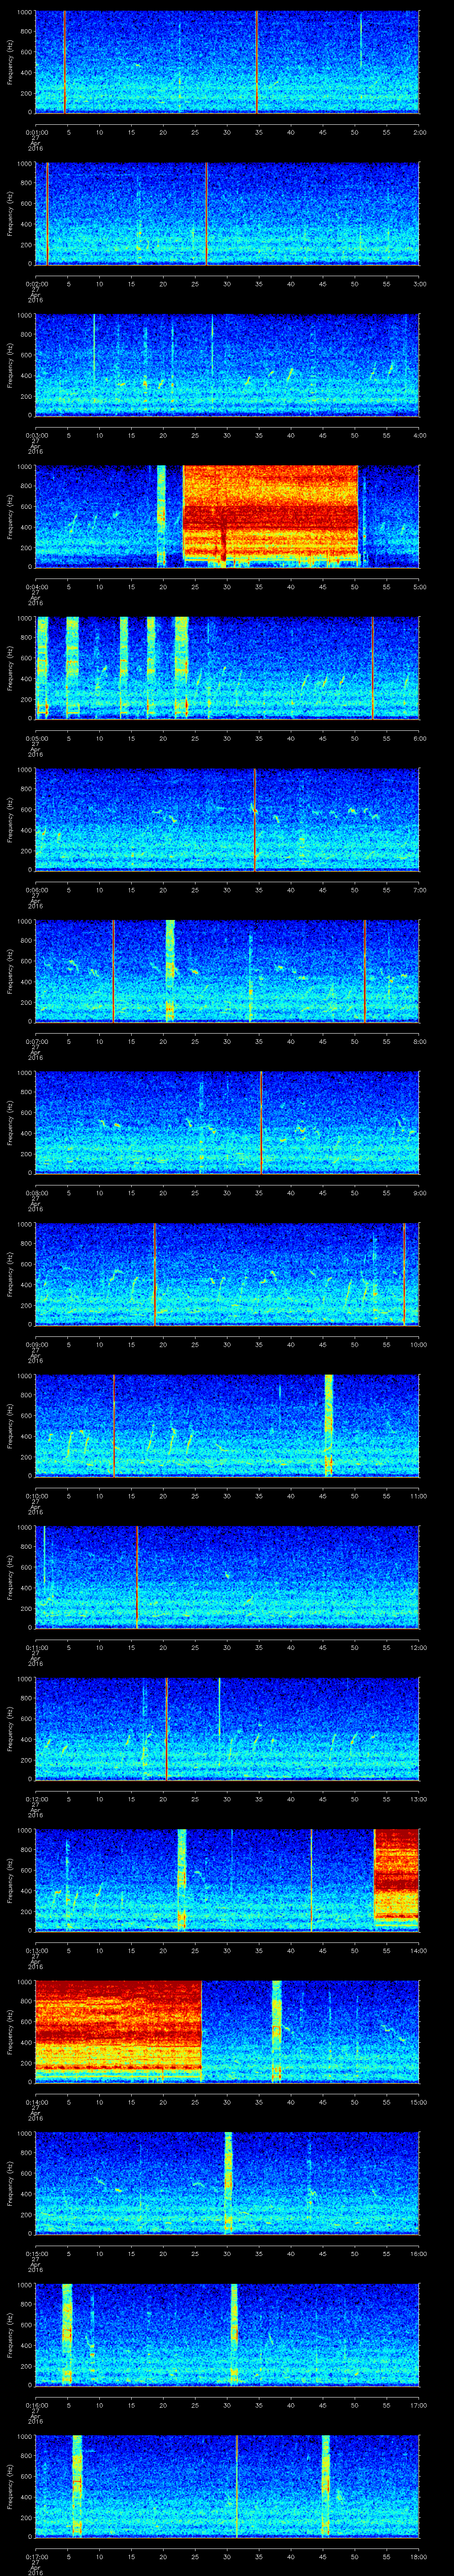Open the spectrogram panel starting at 0:15:00

coord(227,2183)
